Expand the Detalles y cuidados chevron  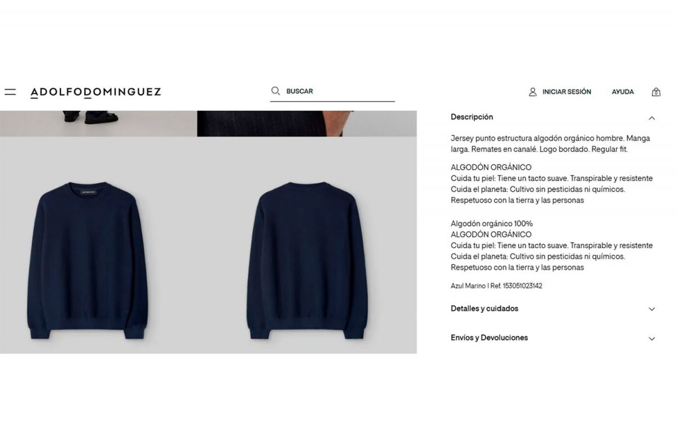point(652,309)
